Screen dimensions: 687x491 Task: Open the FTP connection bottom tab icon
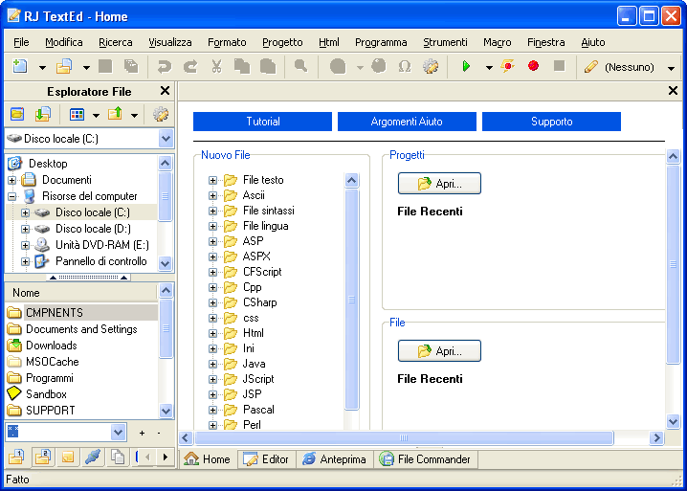[93, 458]
